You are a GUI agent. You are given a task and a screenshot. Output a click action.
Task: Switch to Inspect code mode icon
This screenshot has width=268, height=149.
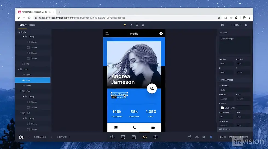[145, 137]
